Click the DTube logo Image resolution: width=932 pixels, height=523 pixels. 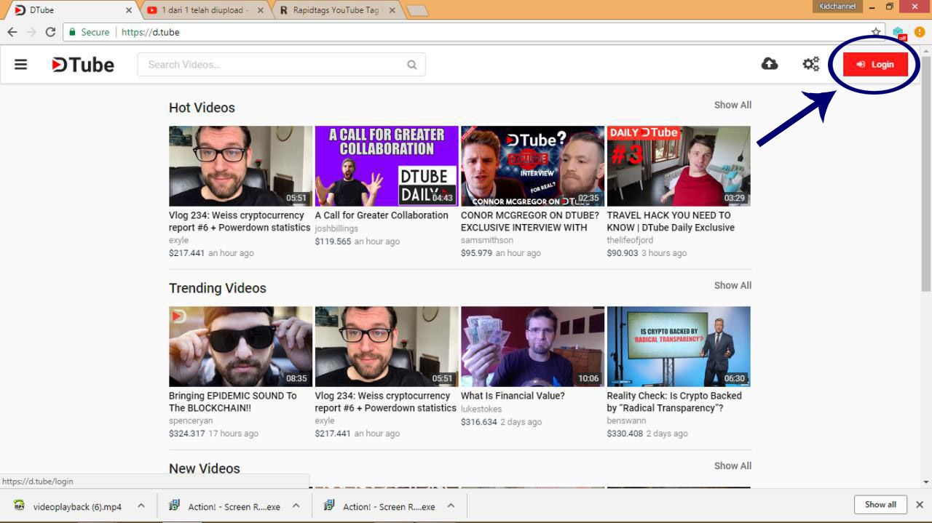tap(83, 65)
